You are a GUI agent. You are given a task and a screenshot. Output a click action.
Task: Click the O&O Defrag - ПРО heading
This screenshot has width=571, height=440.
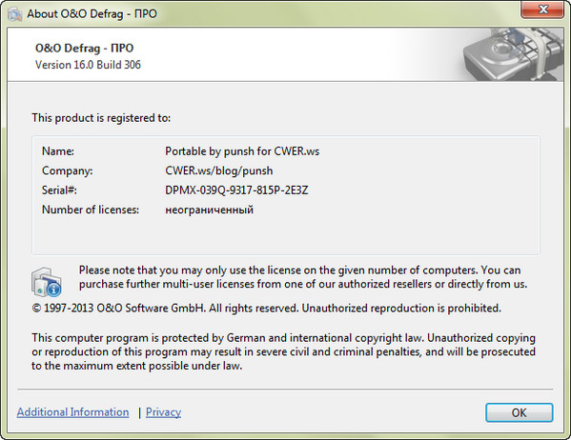tap(85, 48)
